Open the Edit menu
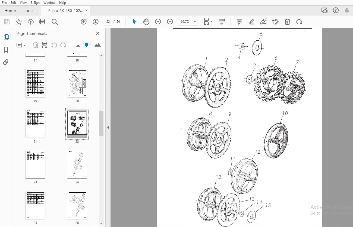The width and height of the screenshot is (353, 227). click(x=13, y=3)
